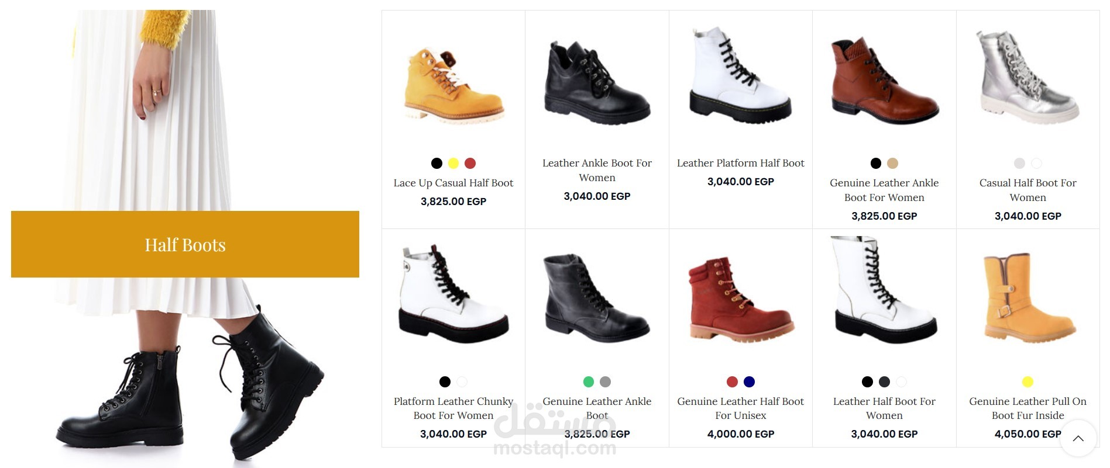This screenshot has height=468, width=1110.
Task: Choose yellow swatch under Lace Up Casual Half Boot
Action: point(453,163)
